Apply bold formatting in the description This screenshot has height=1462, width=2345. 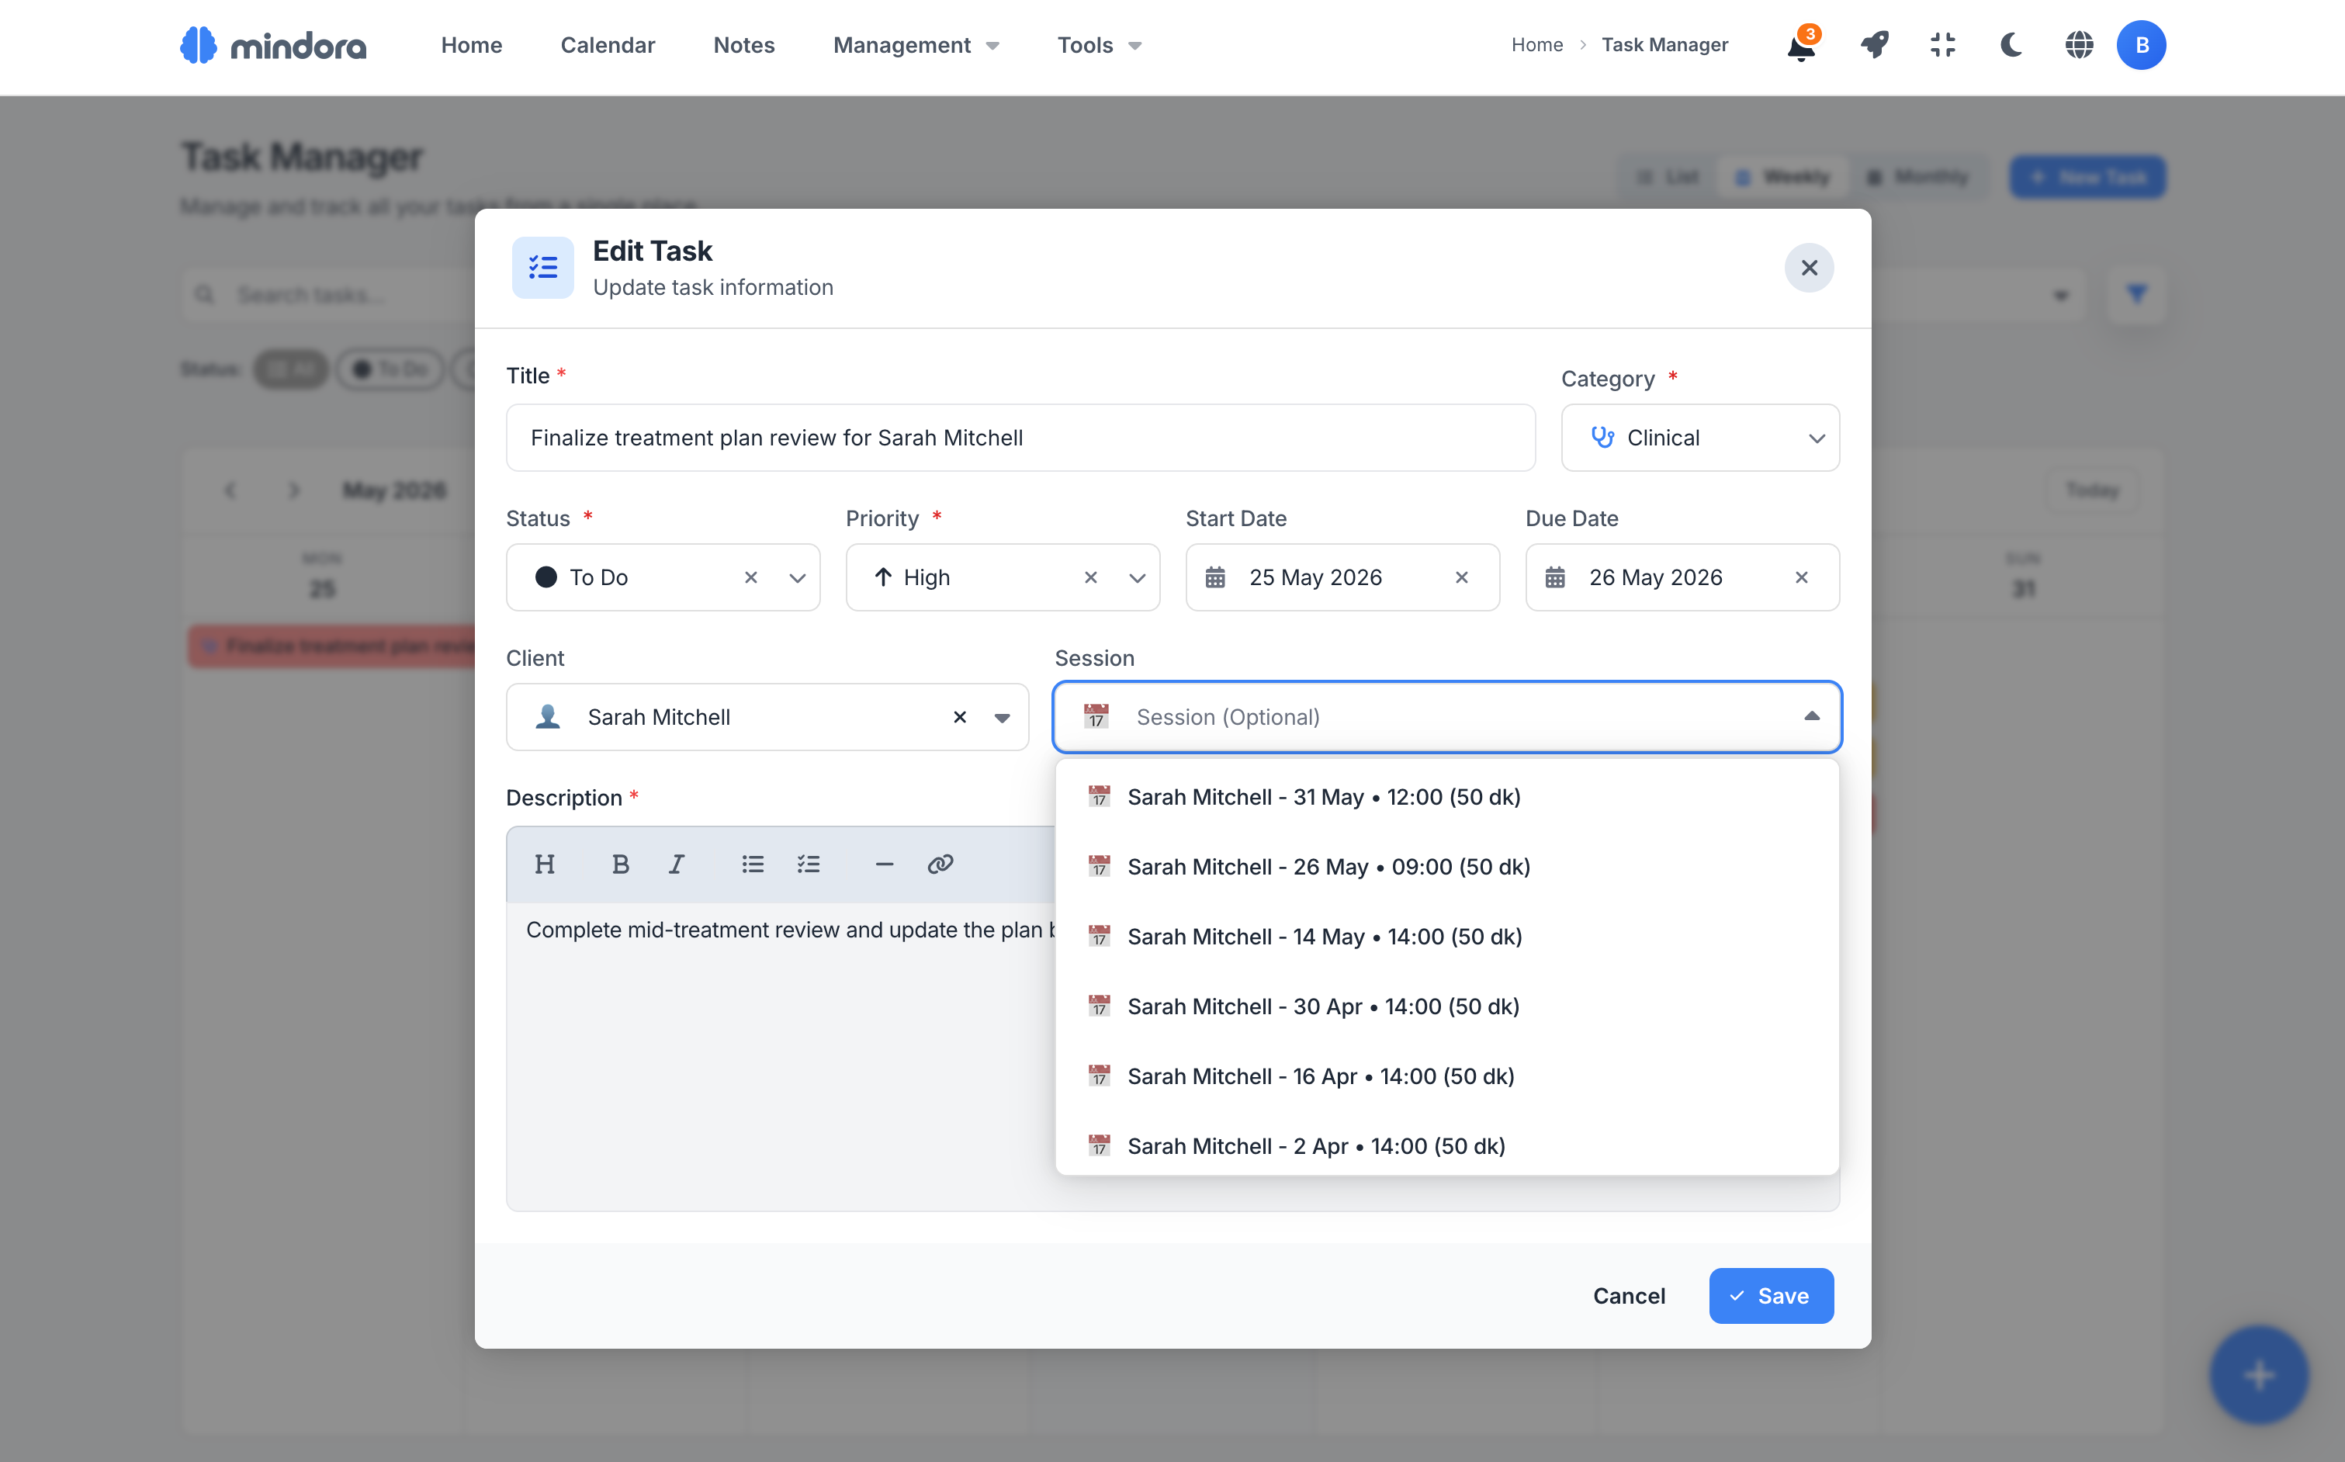point(621,864)
